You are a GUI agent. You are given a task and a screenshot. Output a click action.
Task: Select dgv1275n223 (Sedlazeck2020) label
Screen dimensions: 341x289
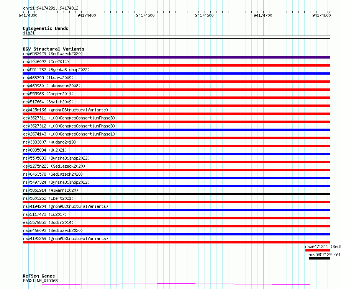(x=54, y=166)
